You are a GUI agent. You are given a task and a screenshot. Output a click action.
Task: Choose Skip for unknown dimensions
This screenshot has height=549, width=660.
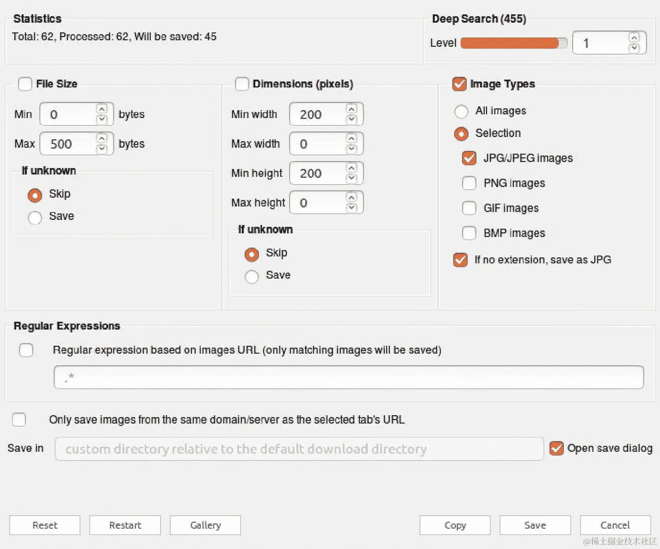[252, 254]
